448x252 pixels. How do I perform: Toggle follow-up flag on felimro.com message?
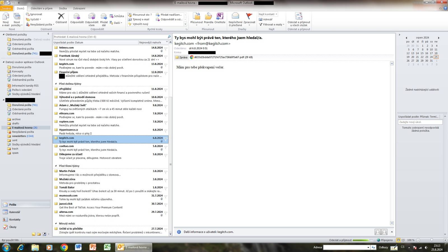click(x=166, y=49)
